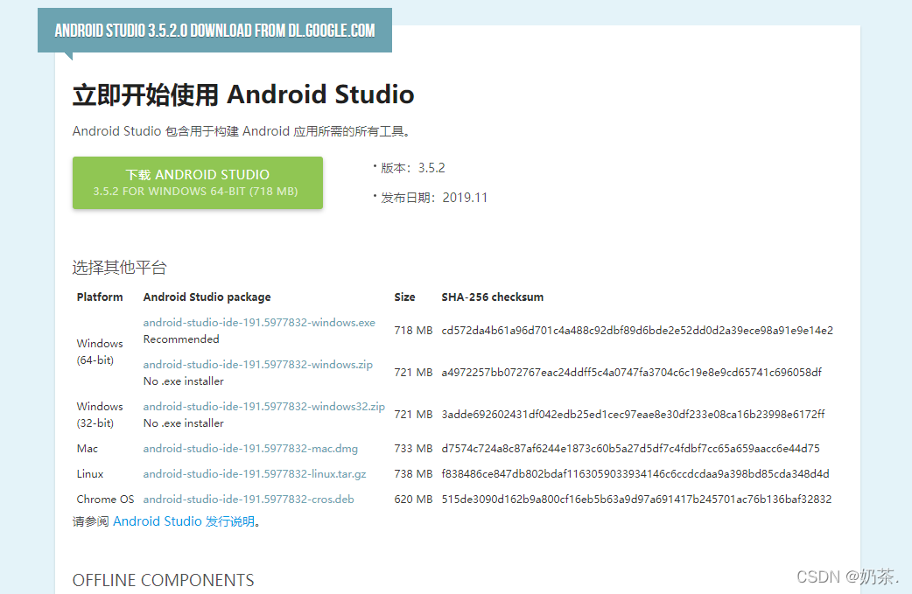Click the 发布日期: 2019.11 text

434,198
